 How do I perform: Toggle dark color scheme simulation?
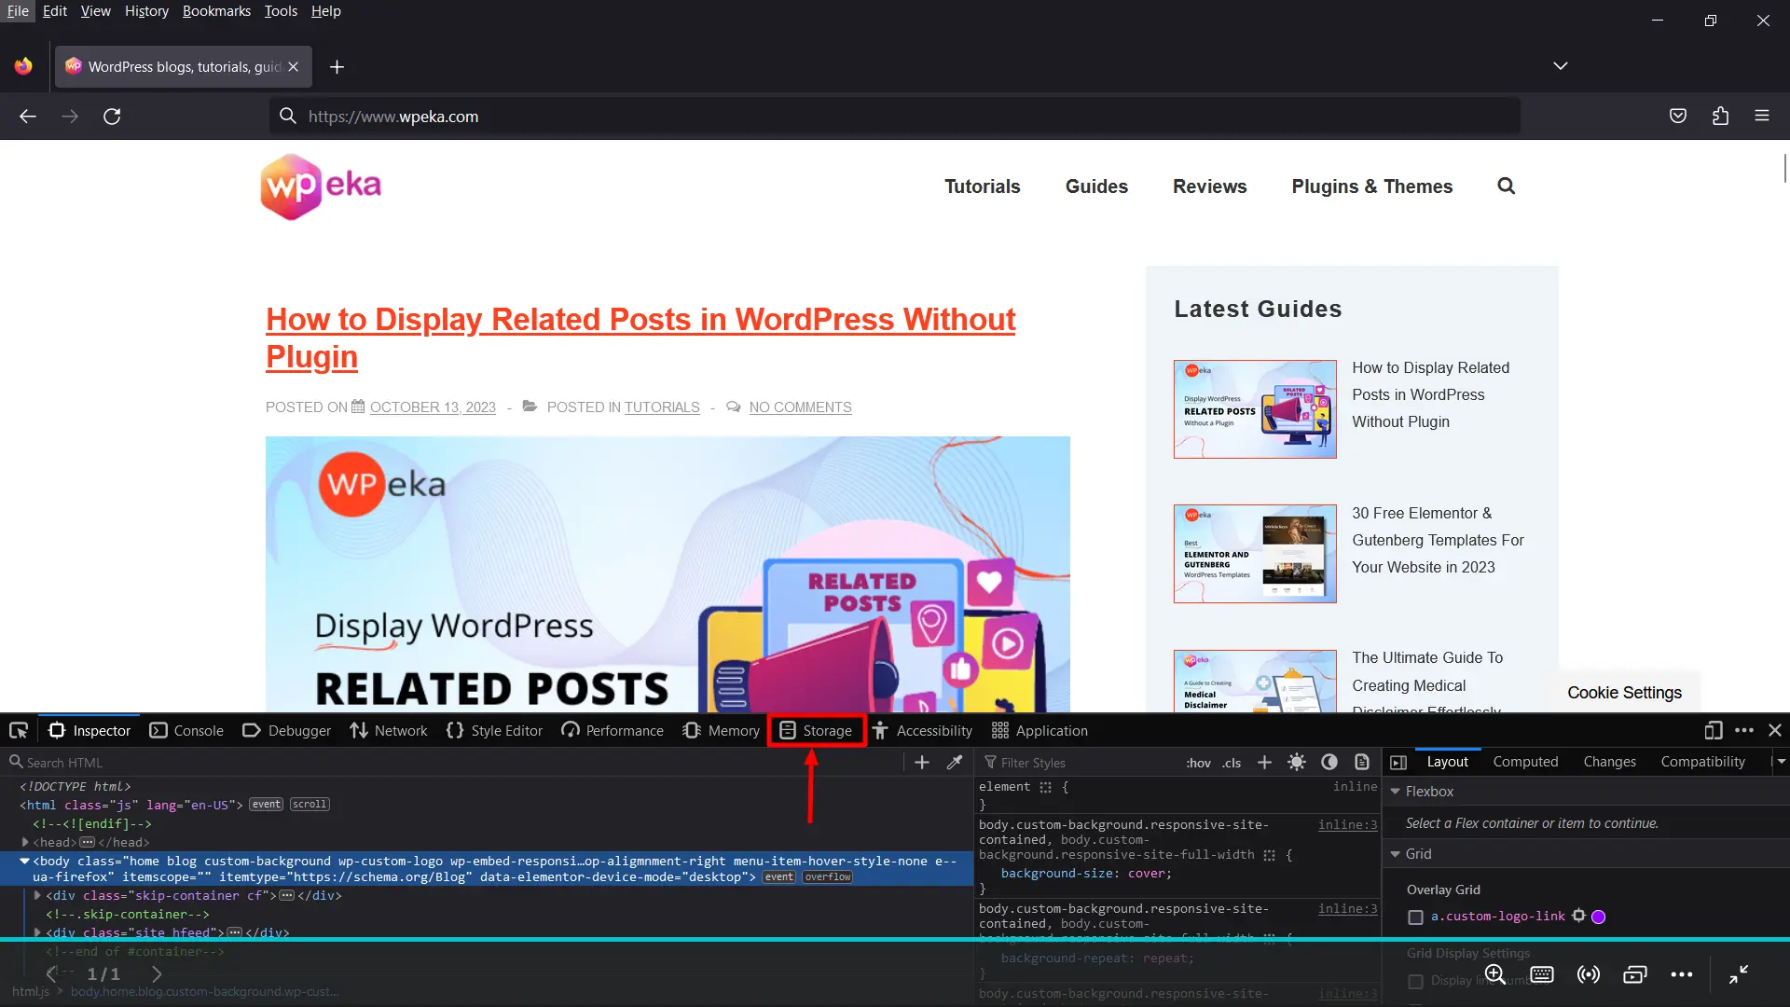1329,762
